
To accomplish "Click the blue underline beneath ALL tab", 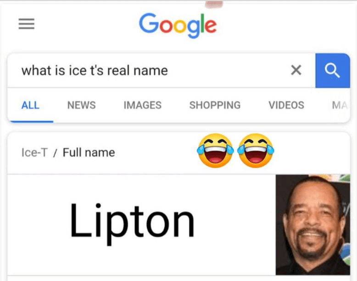I will click(x=31, y=122).
